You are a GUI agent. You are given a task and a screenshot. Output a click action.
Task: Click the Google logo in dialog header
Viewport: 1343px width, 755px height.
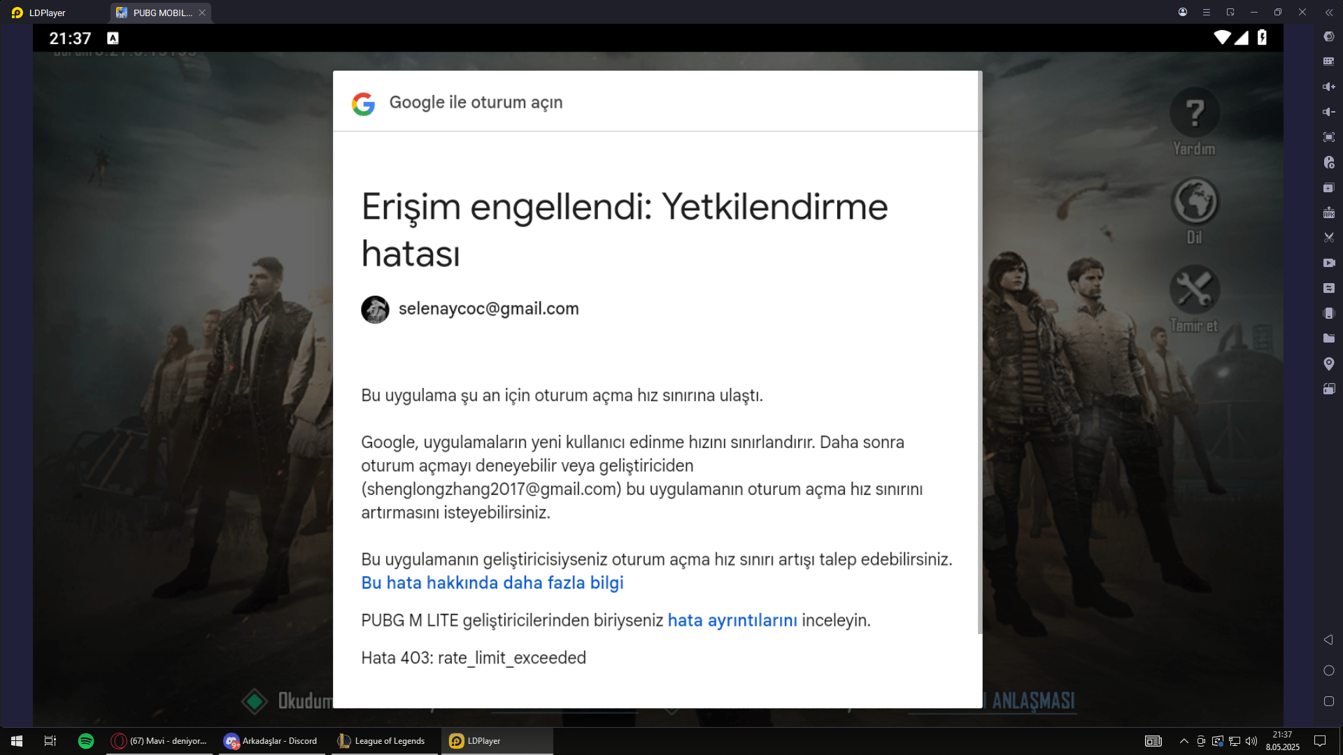pyautogui.click(x=363, y=103)
